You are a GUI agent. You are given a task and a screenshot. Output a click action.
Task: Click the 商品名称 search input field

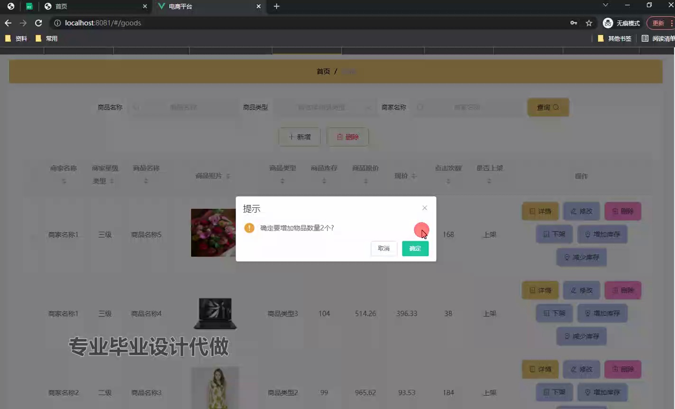(x=183, y=107)
